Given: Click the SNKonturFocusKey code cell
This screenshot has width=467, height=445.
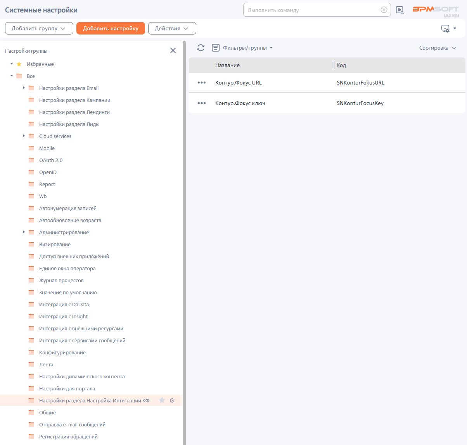Looking at the screenshot, I should pyautogui.click(x=360, y=103).
